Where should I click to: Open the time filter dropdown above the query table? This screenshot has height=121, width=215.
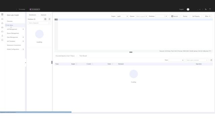[176, 60]
